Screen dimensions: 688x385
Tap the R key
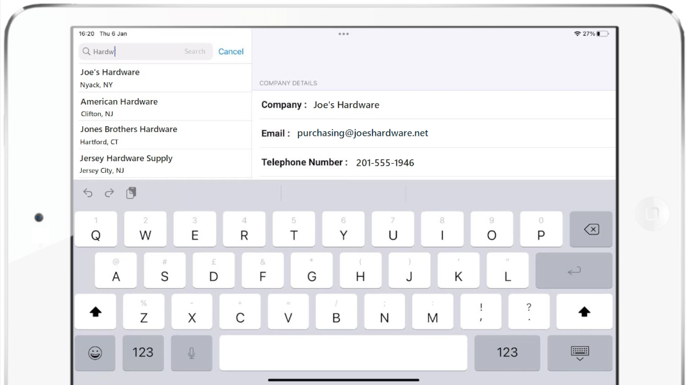[x=244, y=229]
